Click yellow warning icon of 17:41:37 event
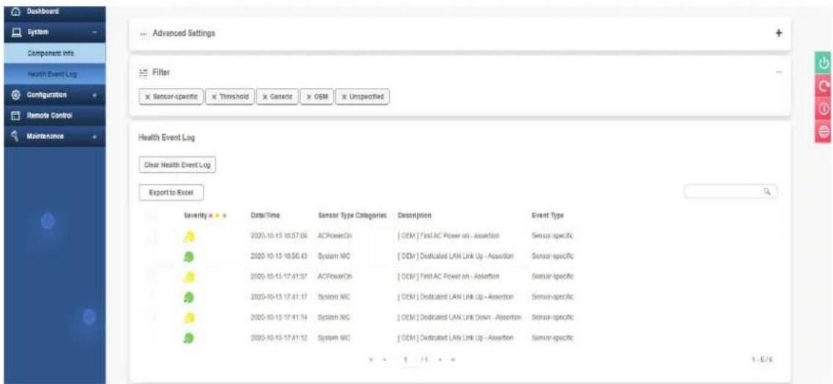 click(x=190, y=277)
